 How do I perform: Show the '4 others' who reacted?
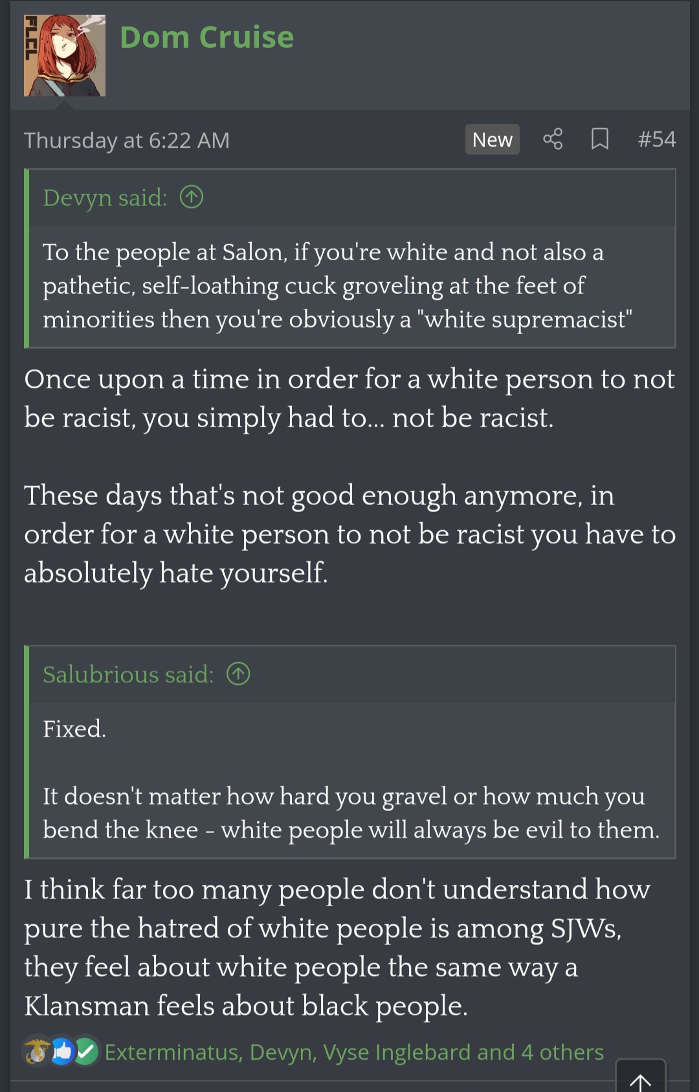[x=562, y=1053]
